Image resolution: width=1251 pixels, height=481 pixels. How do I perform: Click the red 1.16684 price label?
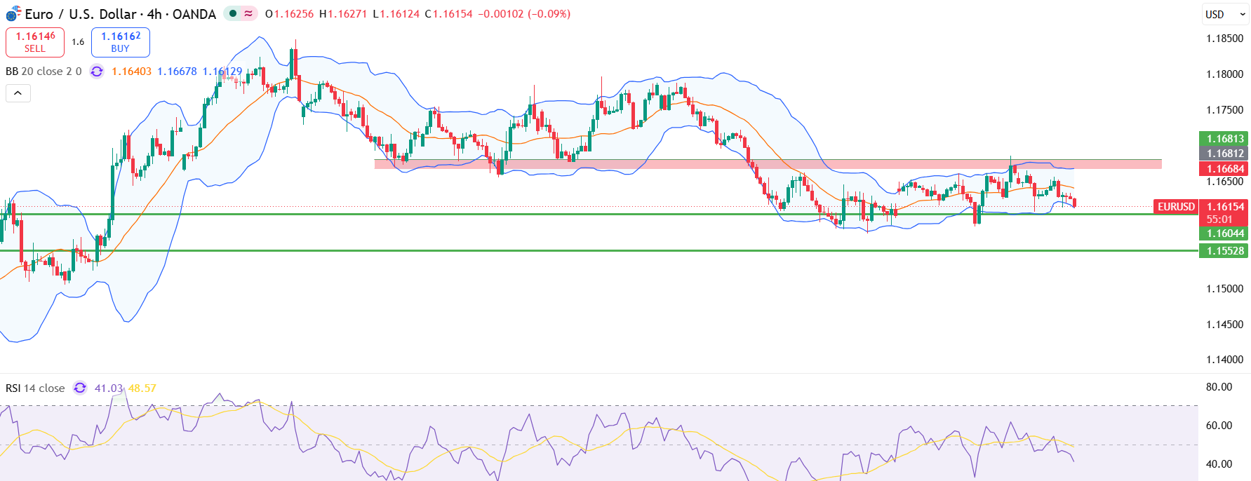(1224, 169)
